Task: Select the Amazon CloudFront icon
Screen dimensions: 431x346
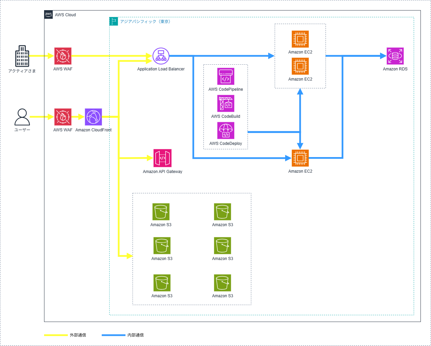Action: 93,117
